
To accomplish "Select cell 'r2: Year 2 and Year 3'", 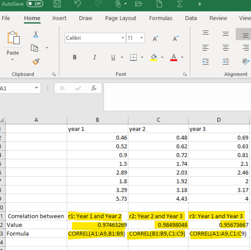I will [158, 216].
